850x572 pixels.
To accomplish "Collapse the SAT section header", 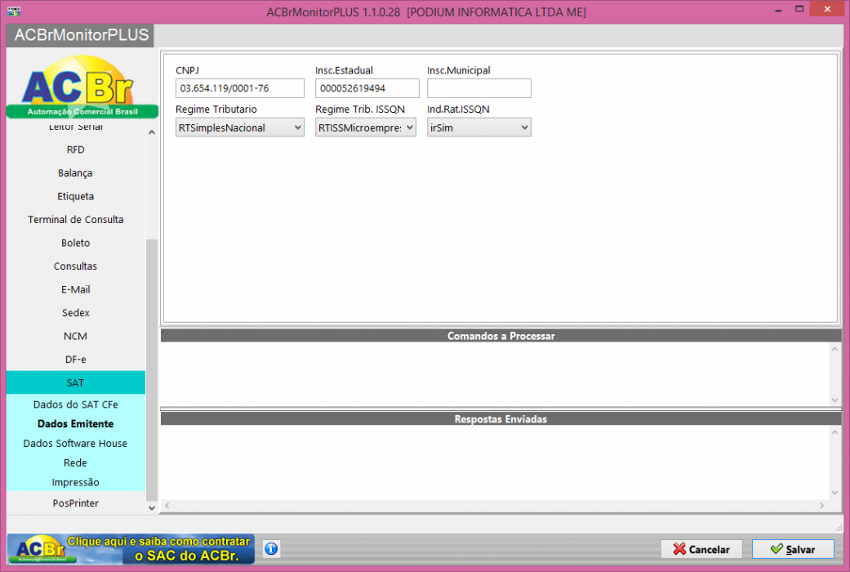I will point(76,382).
